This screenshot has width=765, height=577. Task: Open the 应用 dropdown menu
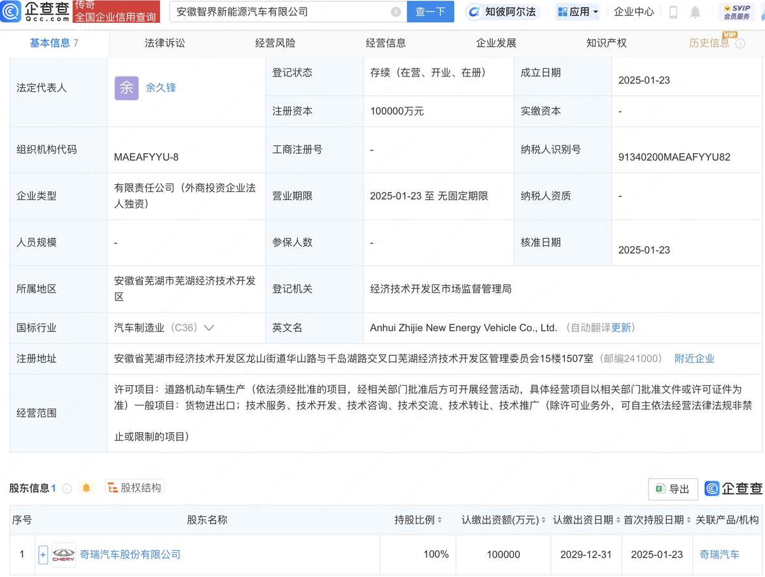(x=577, y=11)
